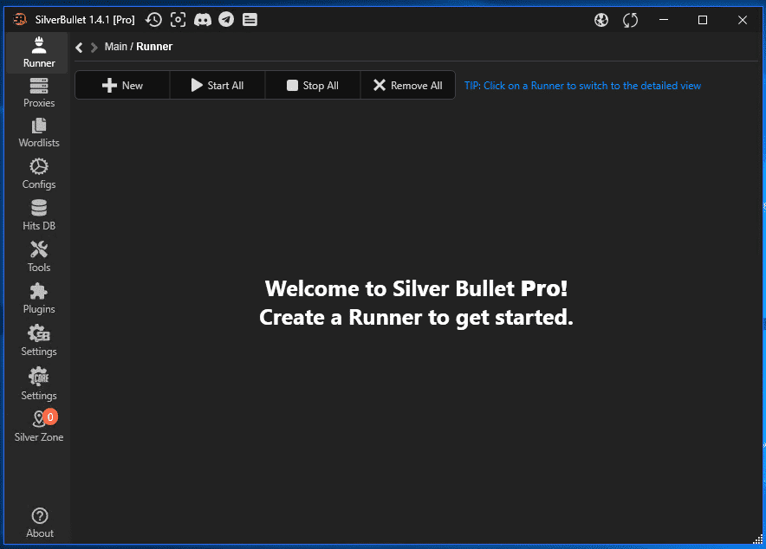Viewport: 766px width, 549px height.
Task: Open Silver Zone in sidebar
Action: click(39, 425)
